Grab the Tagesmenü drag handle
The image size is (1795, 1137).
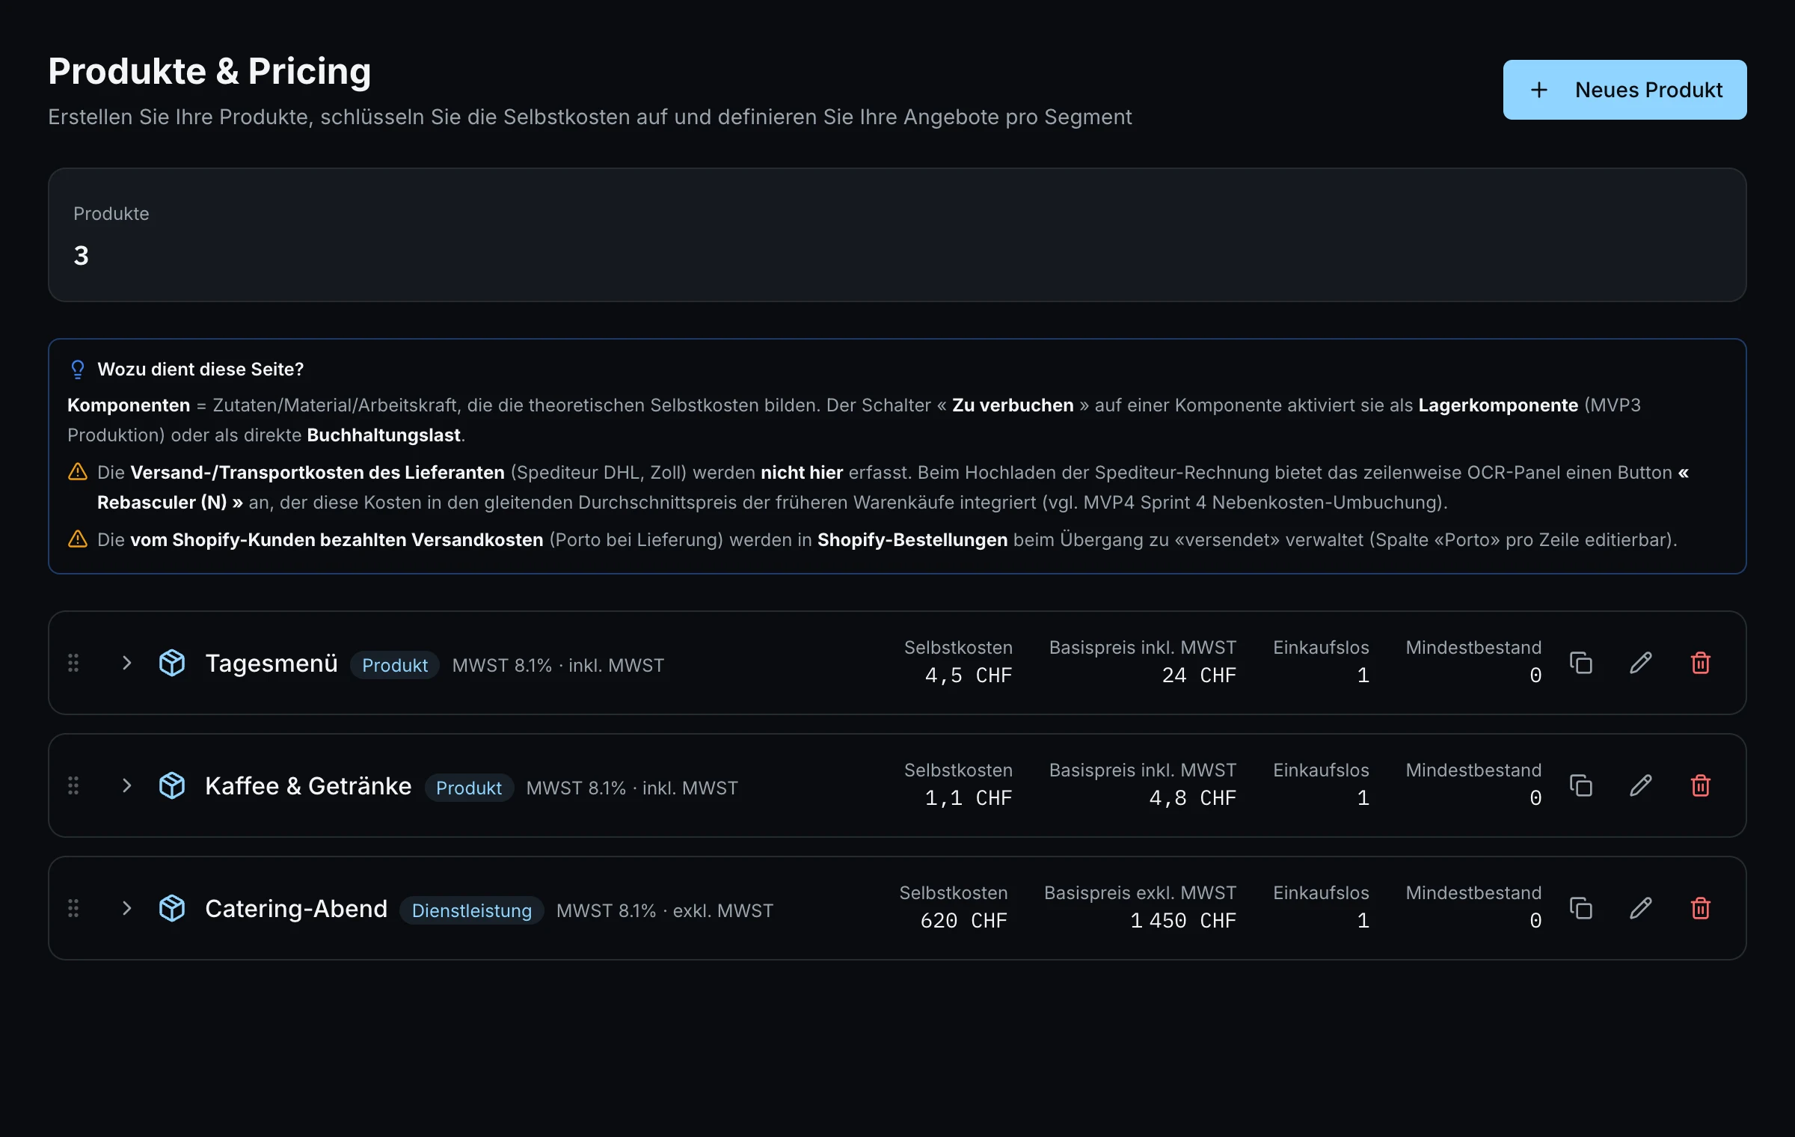(73, 663)
